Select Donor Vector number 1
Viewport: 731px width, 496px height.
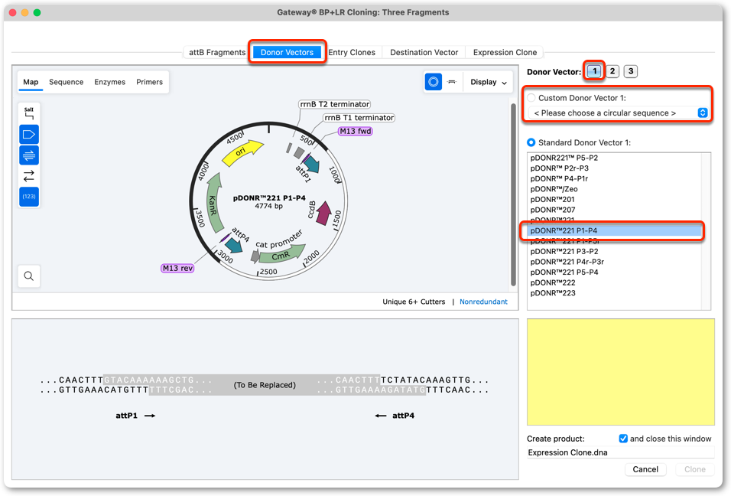coord(594,71)
